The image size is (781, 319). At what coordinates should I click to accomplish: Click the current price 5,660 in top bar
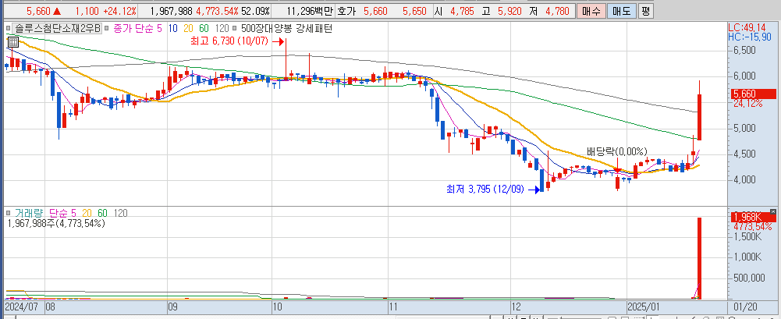pos(38,11)
